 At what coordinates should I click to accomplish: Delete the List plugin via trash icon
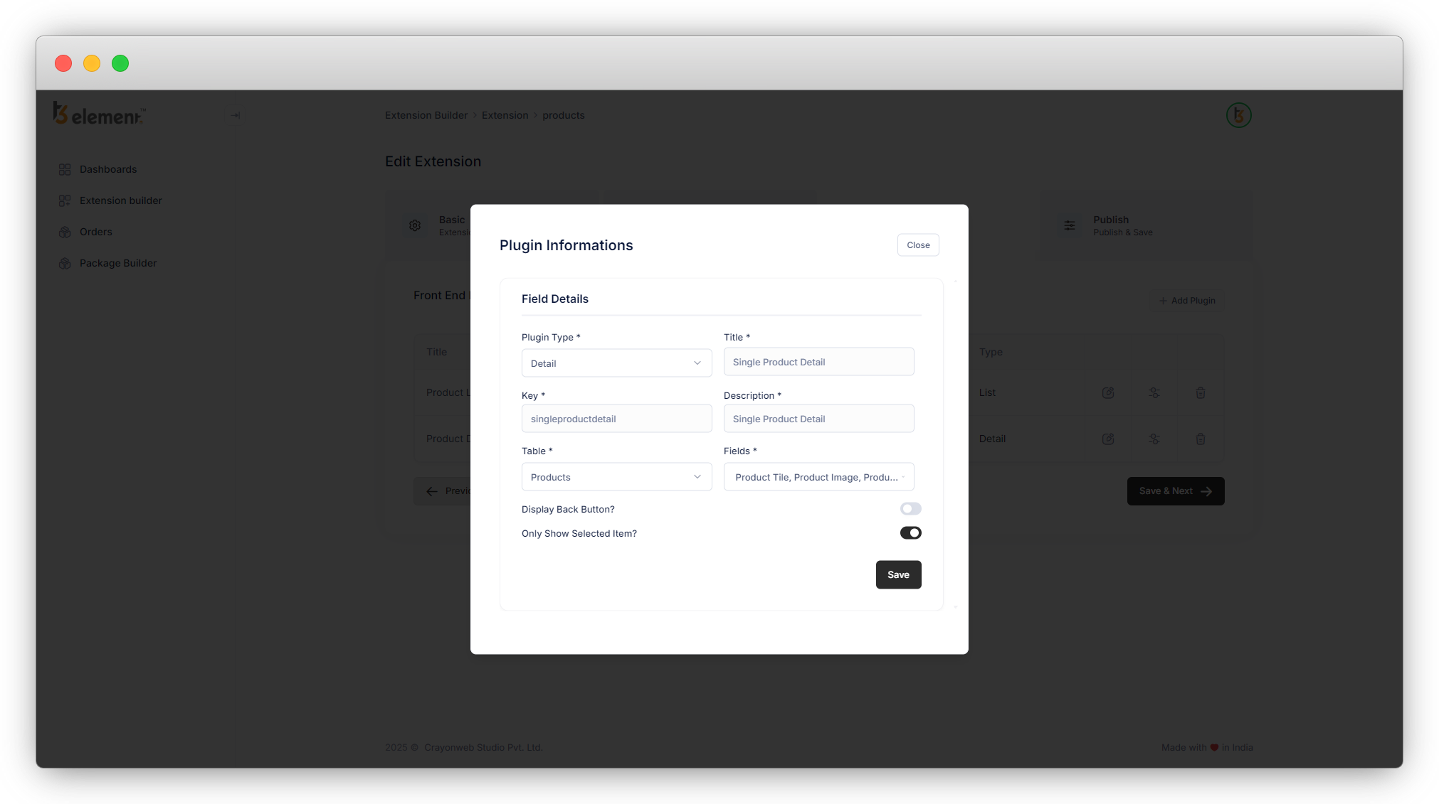1200,393
